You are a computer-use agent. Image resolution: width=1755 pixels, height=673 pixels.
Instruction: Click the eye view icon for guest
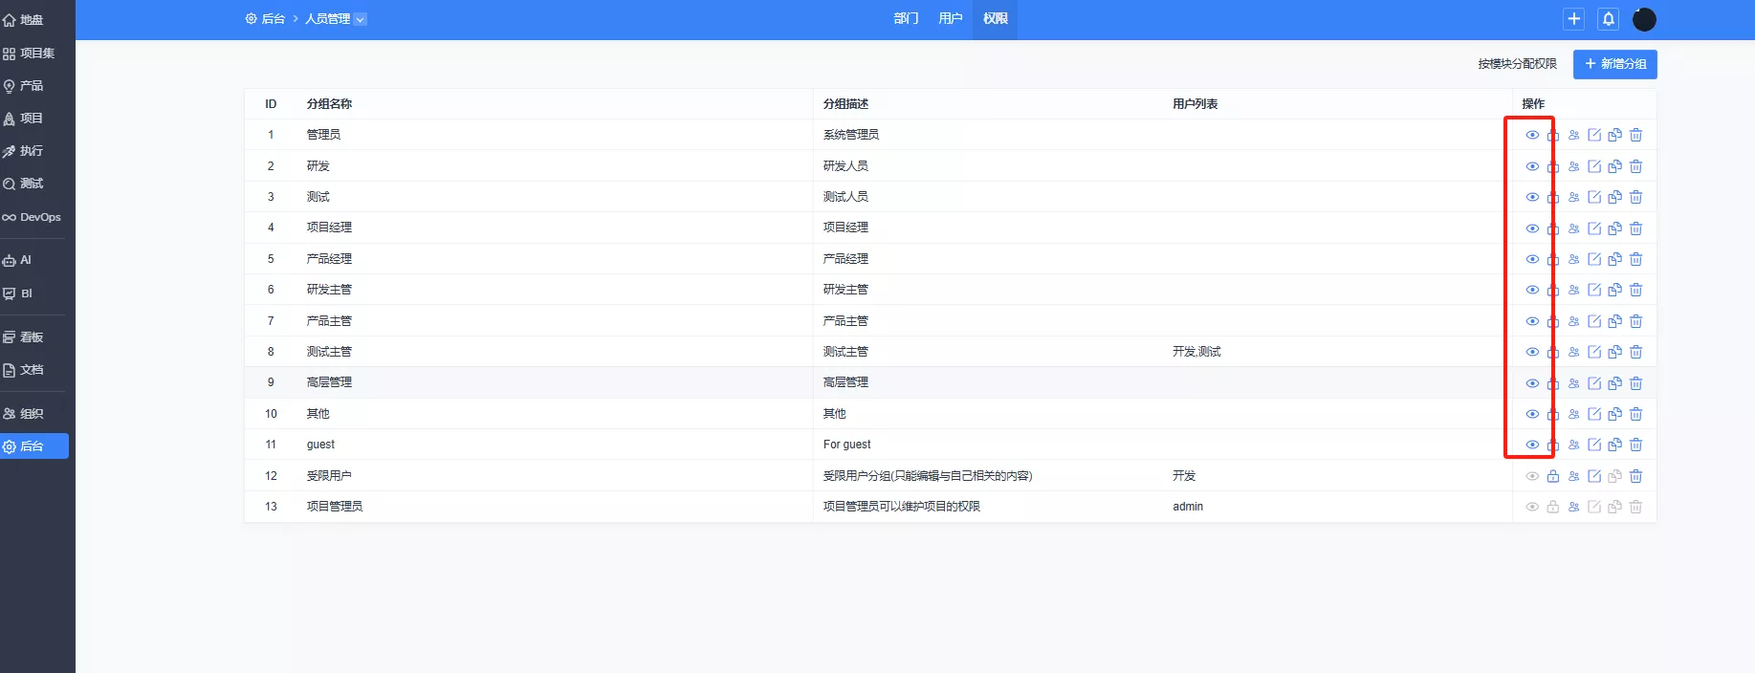(1532, 445)
